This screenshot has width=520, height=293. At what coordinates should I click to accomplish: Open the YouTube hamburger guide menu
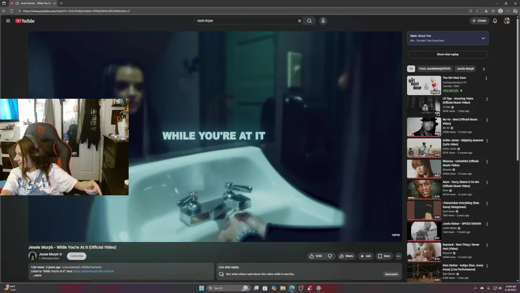[8, 21]
